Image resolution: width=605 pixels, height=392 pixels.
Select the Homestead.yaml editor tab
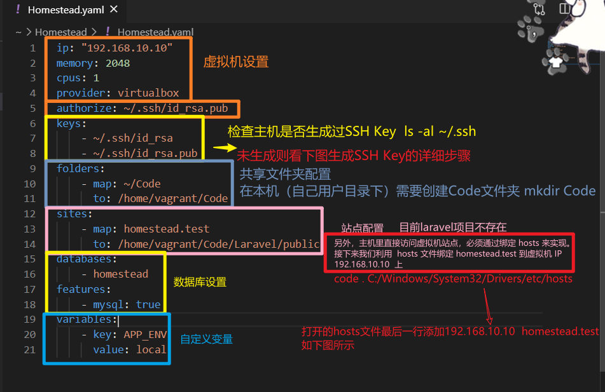(x=66, y=10)
